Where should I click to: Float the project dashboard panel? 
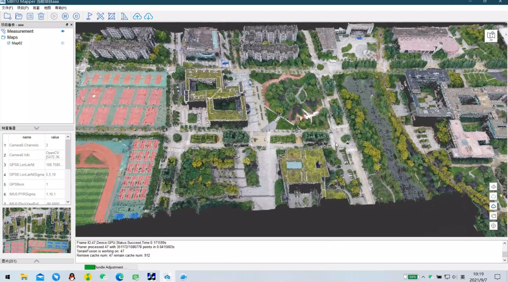[67, 25]
